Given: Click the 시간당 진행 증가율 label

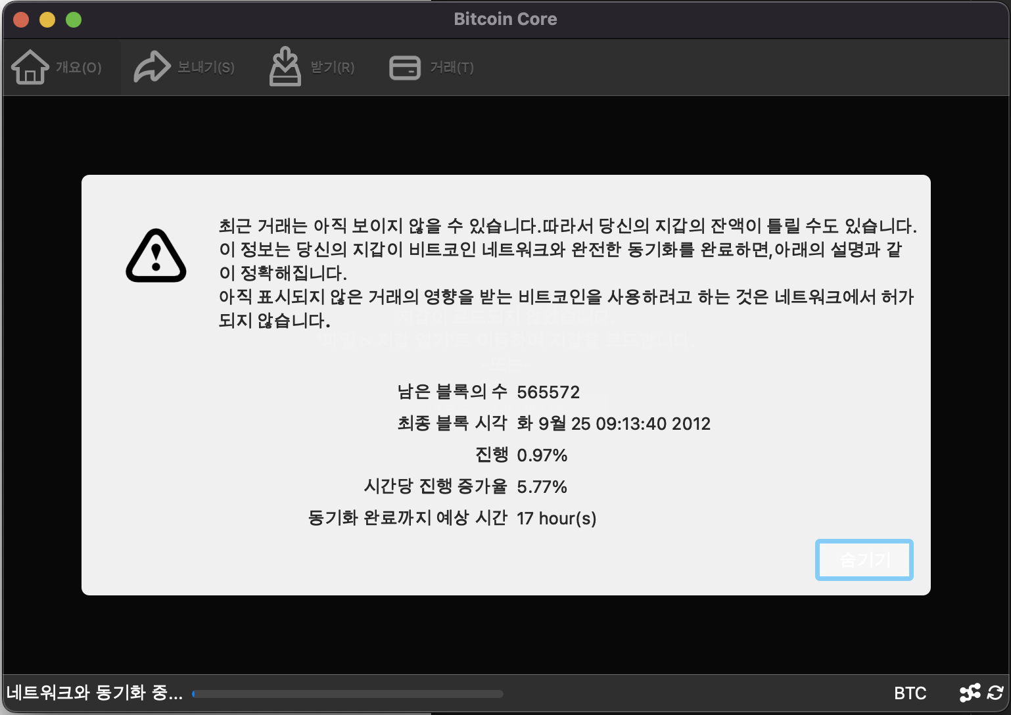Looking at the screenshot, I should [x=436, y=486].
